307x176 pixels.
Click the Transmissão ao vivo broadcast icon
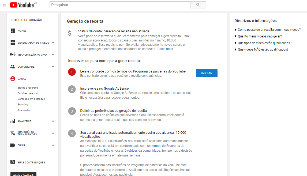(13, 55)
